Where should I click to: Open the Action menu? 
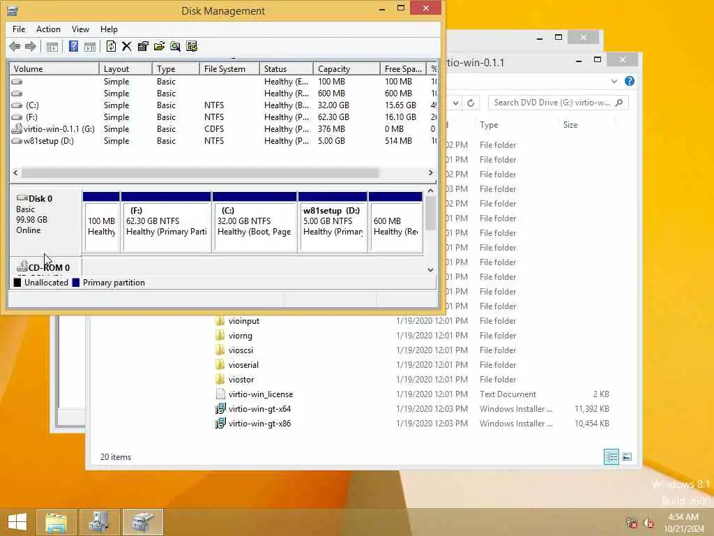point(48,29)
